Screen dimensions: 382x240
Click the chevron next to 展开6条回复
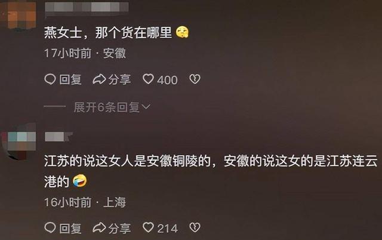coord(146,107)
